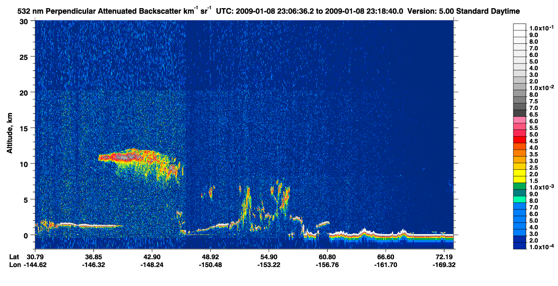Viewport: 558px width, 286px height.
Task: Click latitude value 48.92
Action: pos(210,257)
